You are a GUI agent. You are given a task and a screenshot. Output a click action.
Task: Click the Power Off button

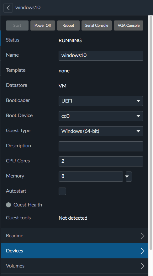click(43, 25)
